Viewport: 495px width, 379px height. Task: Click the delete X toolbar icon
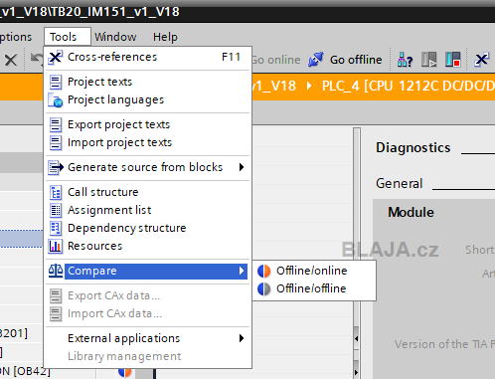click(11, 60)
